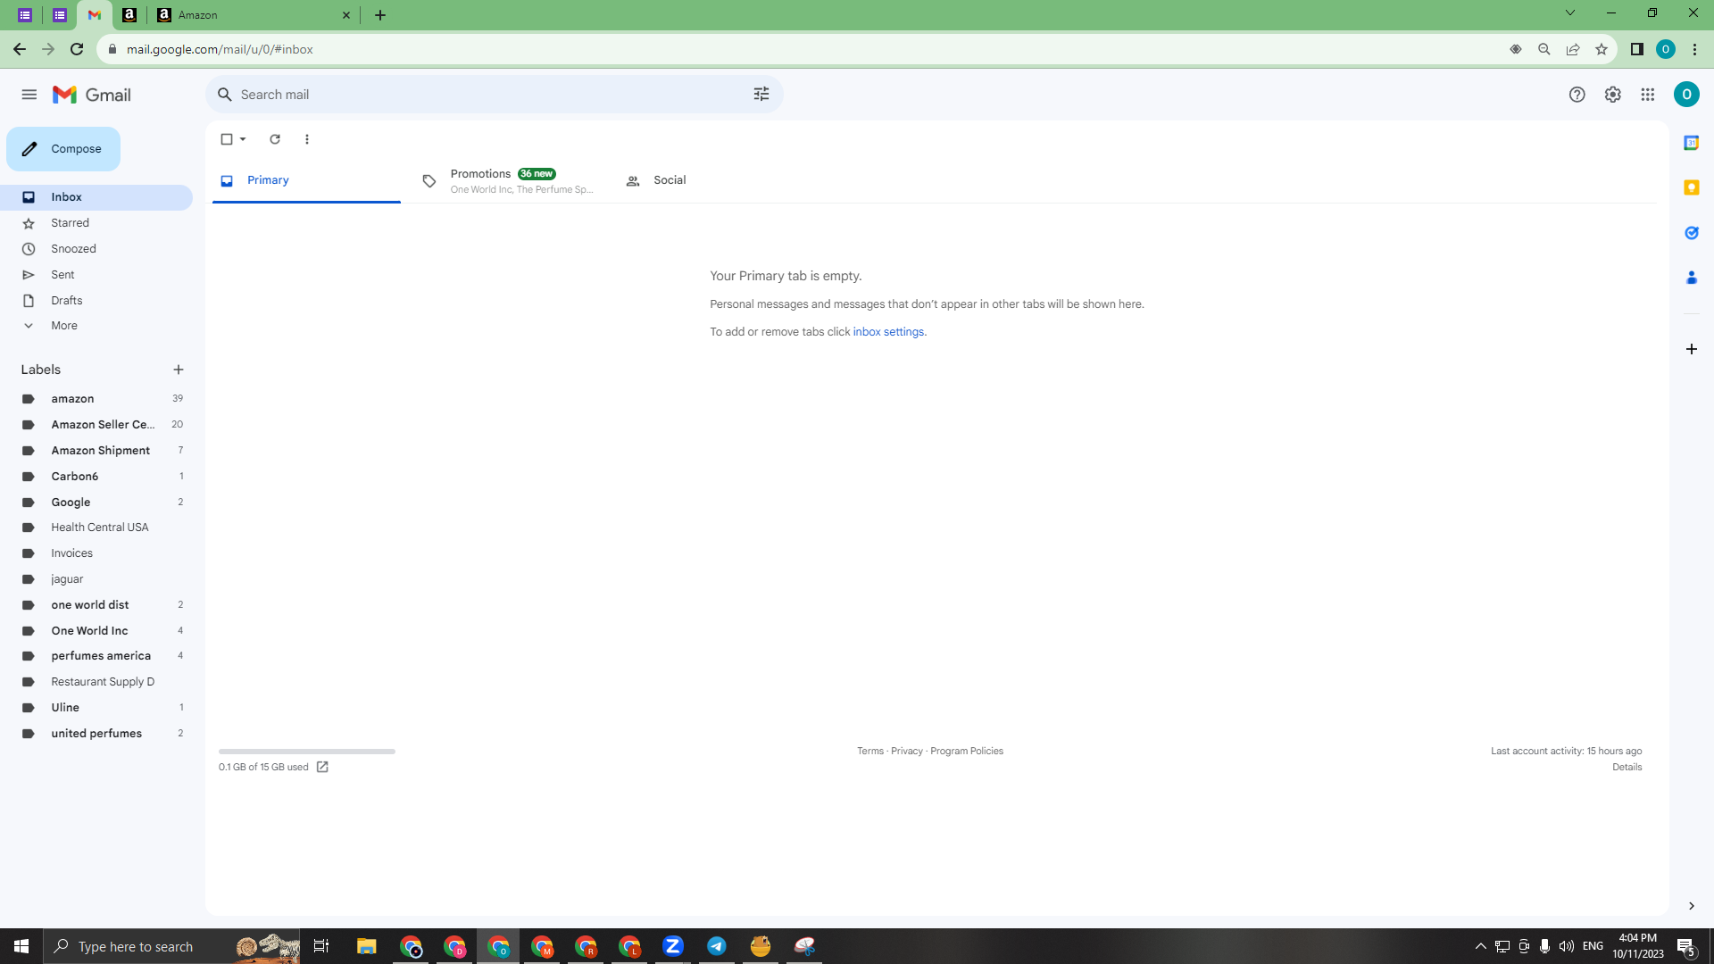The width and height of the screenshot is (1714, 964).
Task: Open Gmail Settings gear
Action: click(x=1612, y=95)
